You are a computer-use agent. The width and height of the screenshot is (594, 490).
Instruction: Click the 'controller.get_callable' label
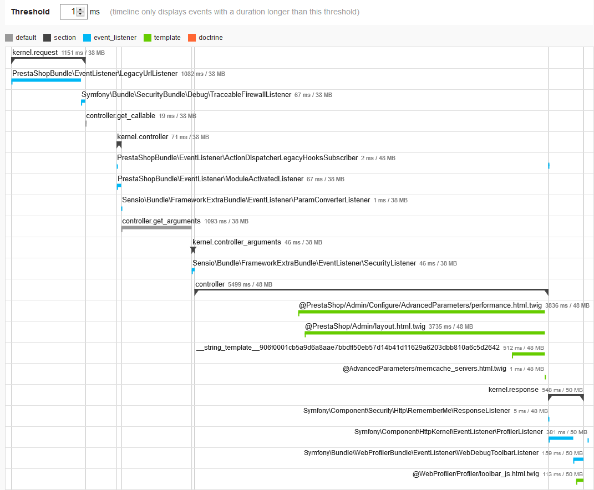(120, 115)
